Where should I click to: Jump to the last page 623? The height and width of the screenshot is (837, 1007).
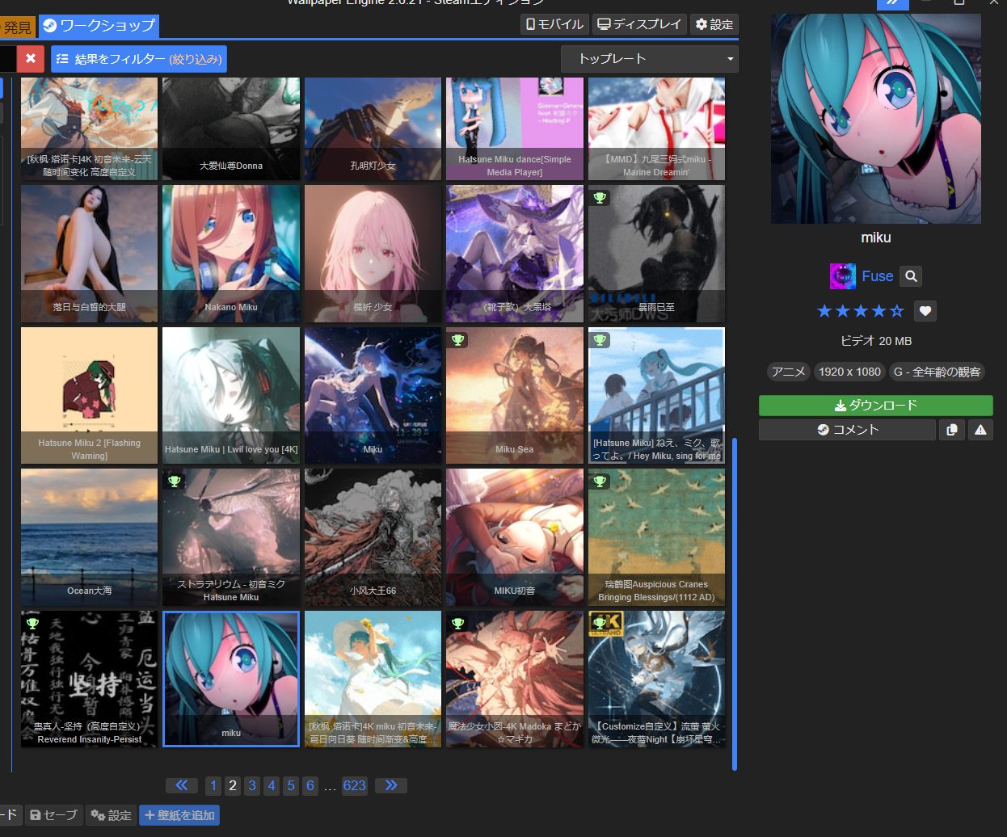354,785
